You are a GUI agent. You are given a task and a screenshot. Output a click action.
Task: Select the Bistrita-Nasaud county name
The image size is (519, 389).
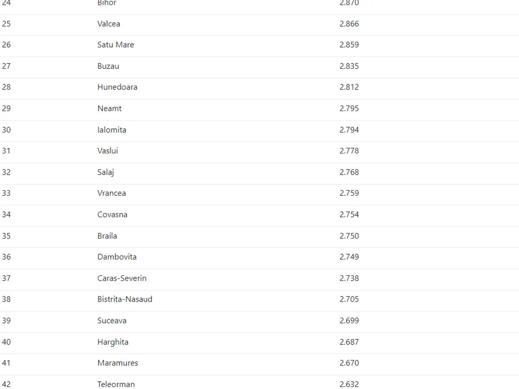point(125,299)
